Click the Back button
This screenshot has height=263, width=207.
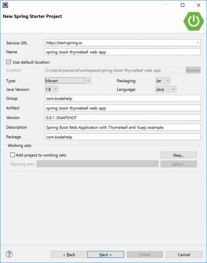pos(69,255)
